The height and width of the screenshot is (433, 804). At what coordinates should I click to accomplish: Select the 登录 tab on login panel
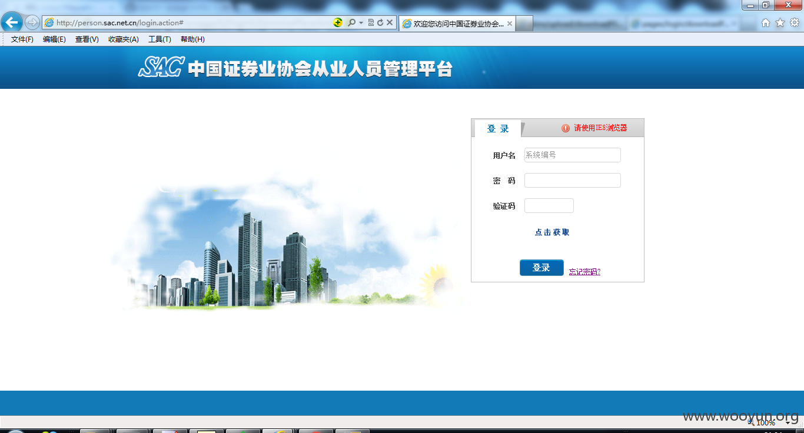[498, 129]
